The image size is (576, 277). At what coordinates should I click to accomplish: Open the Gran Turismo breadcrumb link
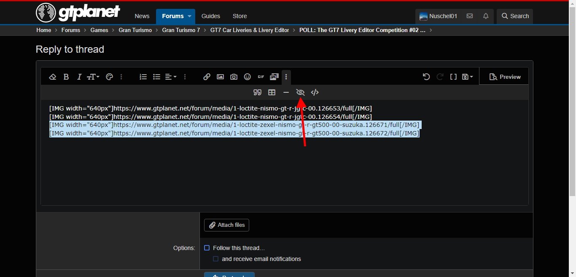135,30
